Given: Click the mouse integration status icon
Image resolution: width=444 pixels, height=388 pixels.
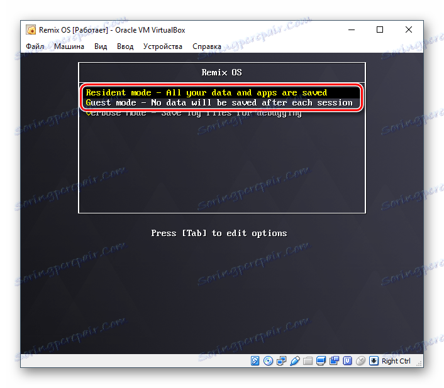Looking at the screenshot, I should [360, 361].
